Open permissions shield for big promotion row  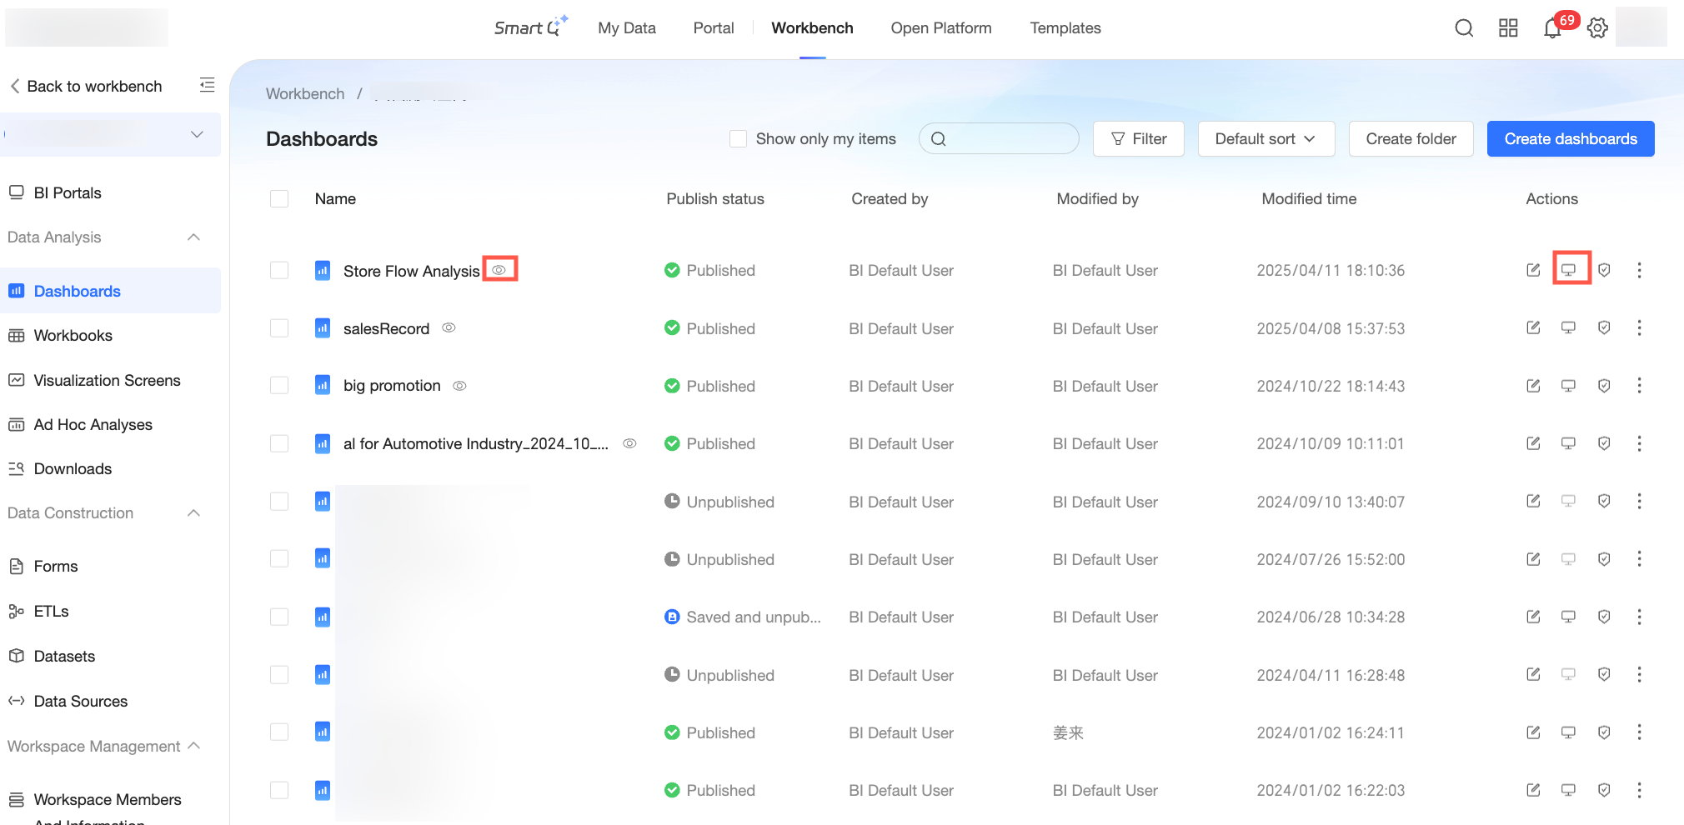coord(1604,386)
